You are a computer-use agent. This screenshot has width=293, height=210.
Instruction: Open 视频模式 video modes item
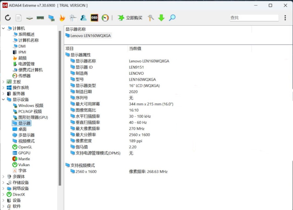[x=23, y=141]
